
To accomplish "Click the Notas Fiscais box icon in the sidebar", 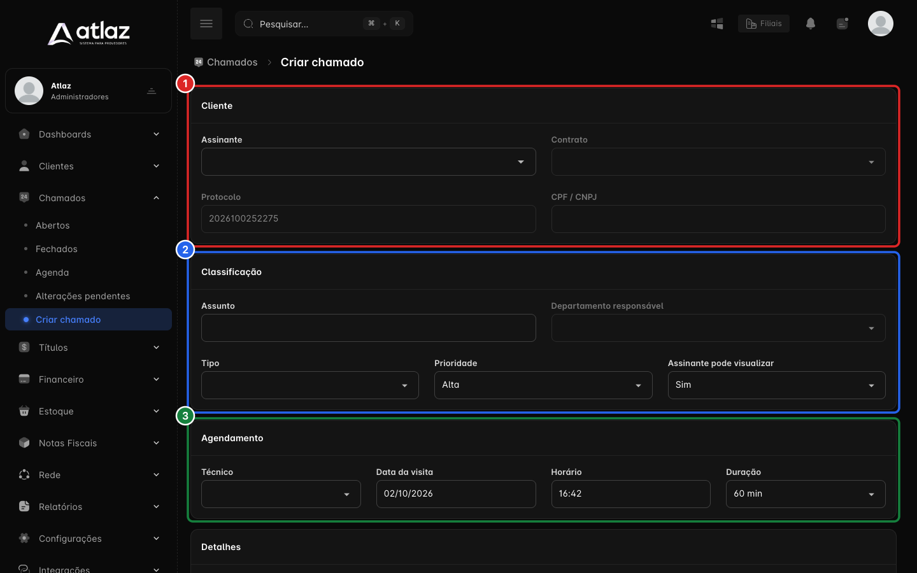I will [24, 443].
